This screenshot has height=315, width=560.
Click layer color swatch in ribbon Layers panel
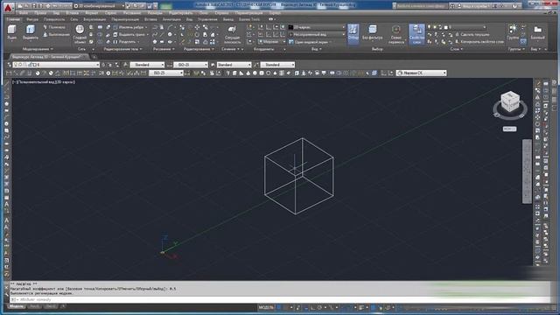(x=445, y=27)
